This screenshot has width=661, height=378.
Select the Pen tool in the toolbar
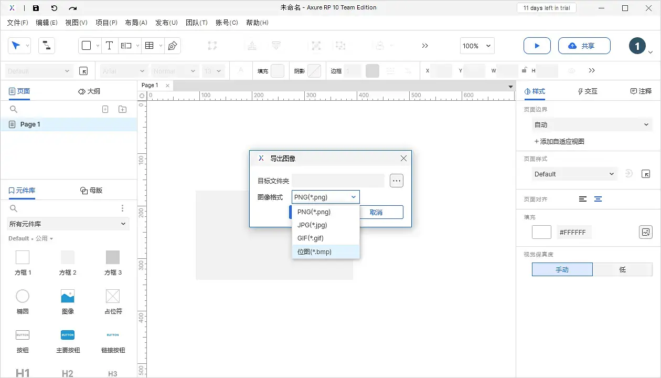(x=173, y=46)
